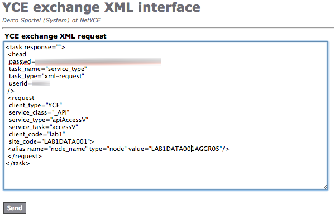
Task: Click the blurred passwd value
Action: [x=98, y=62]
